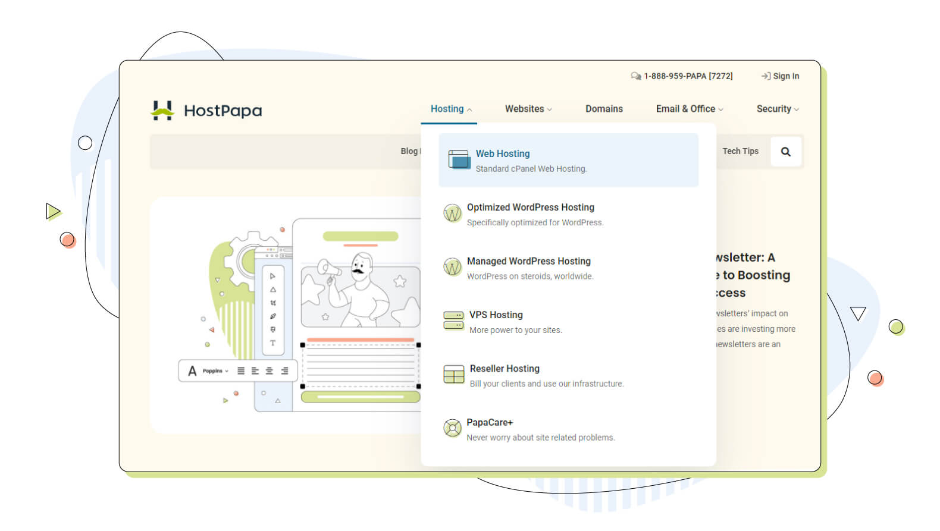Viewport: 940px width, 531px height.
Task: Click the Sign In link
Action: [x=781, y=76]
